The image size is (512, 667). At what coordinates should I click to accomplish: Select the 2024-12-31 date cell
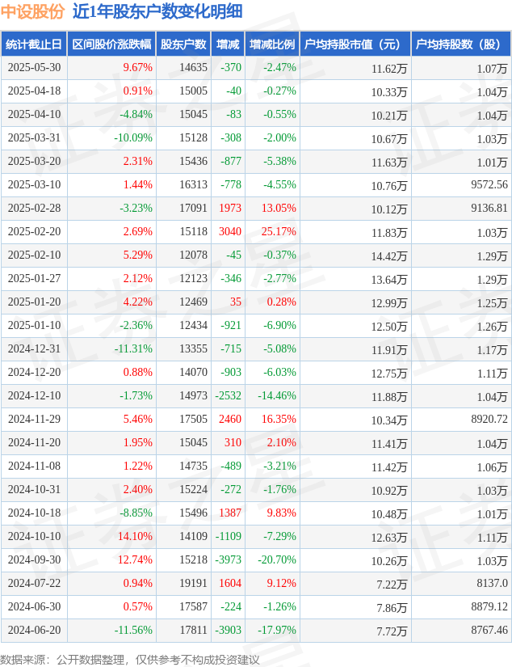(35, 348)
